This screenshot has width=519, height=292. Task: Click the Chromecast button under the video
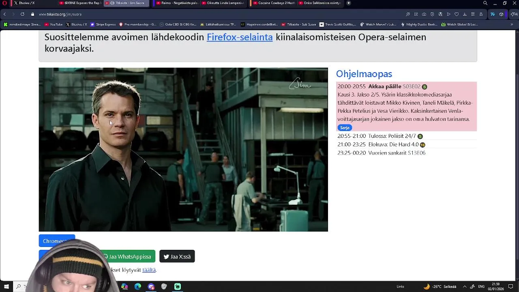(x=57, y=241)
